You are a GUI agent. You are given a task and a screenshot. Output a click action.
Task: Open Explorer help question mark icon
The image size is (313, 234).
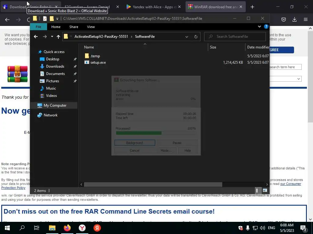pyautogui.click(x=266, y=27)
